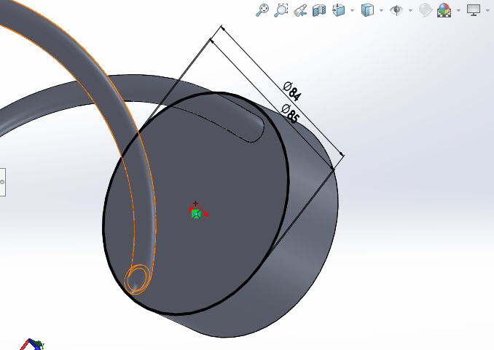Click the Zoom to Fit icon

click(x=262, y=10)
